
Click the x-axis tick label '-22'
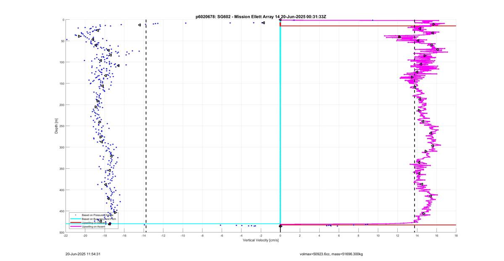coord(66,236)
